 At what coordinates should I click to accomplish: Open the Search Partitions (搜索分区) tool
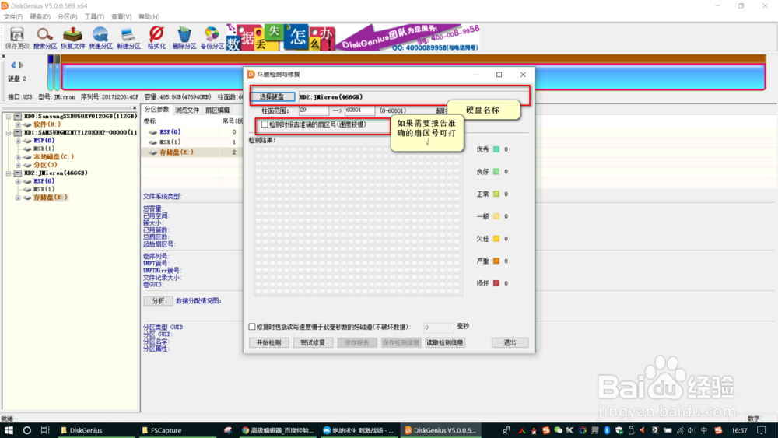44,37
